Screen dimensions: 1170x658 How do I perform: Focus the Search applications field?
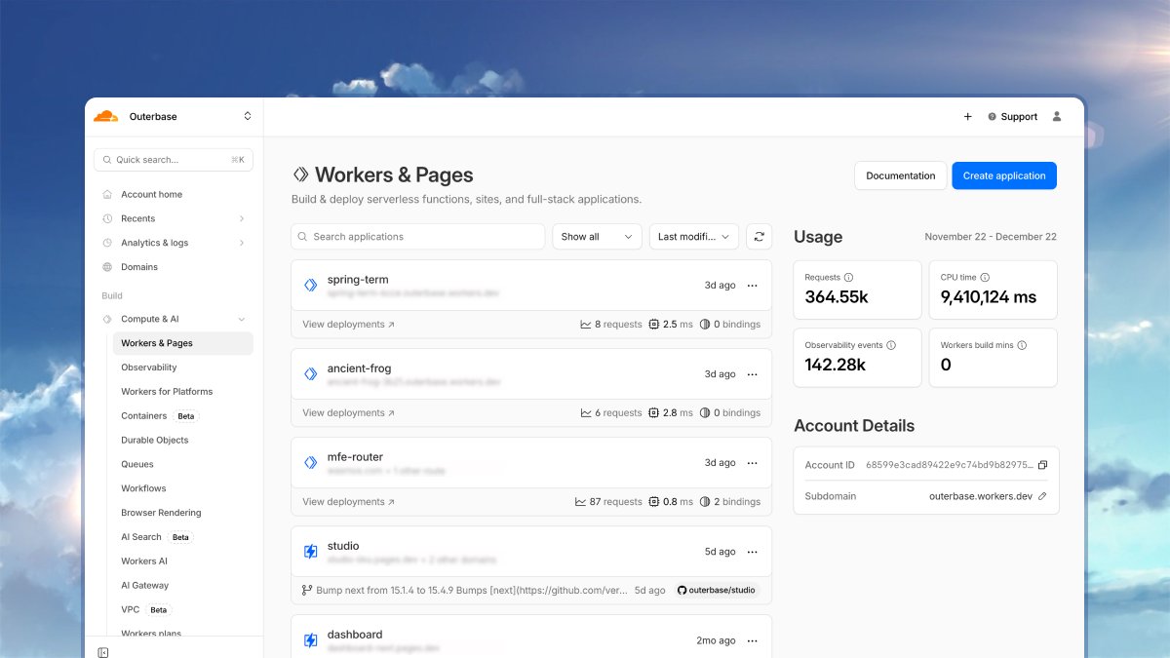pyautogui.click(x=417, y=237)
